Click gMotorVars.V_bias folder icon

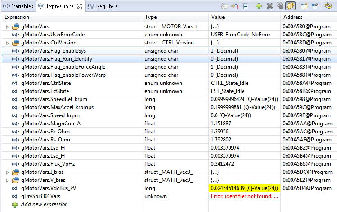point(15,180)
